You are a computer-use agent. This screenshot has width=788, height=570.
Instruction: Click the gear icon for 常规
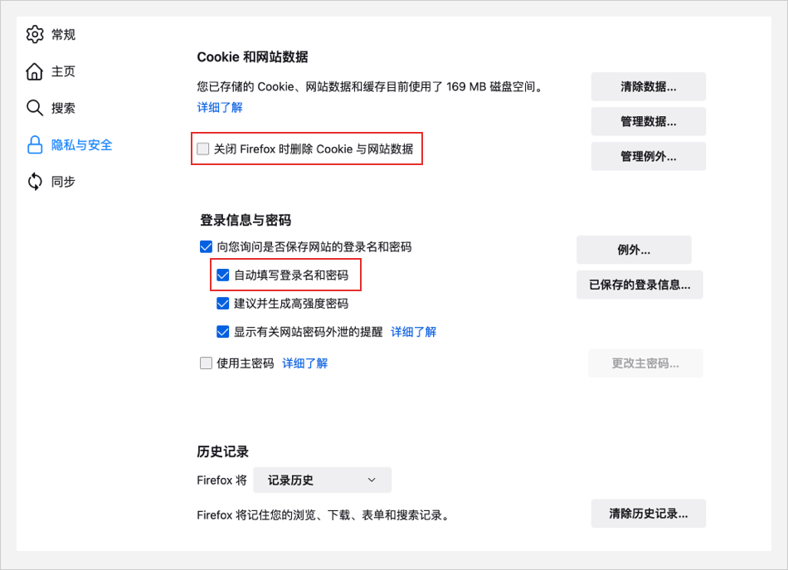35,35
